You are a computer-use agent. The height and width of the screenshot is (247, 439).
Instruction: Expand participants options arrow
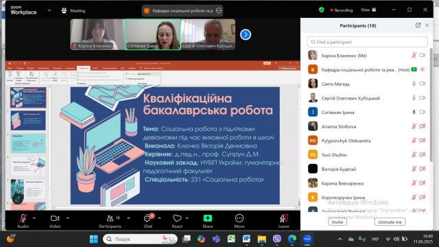tap(128, 218)
